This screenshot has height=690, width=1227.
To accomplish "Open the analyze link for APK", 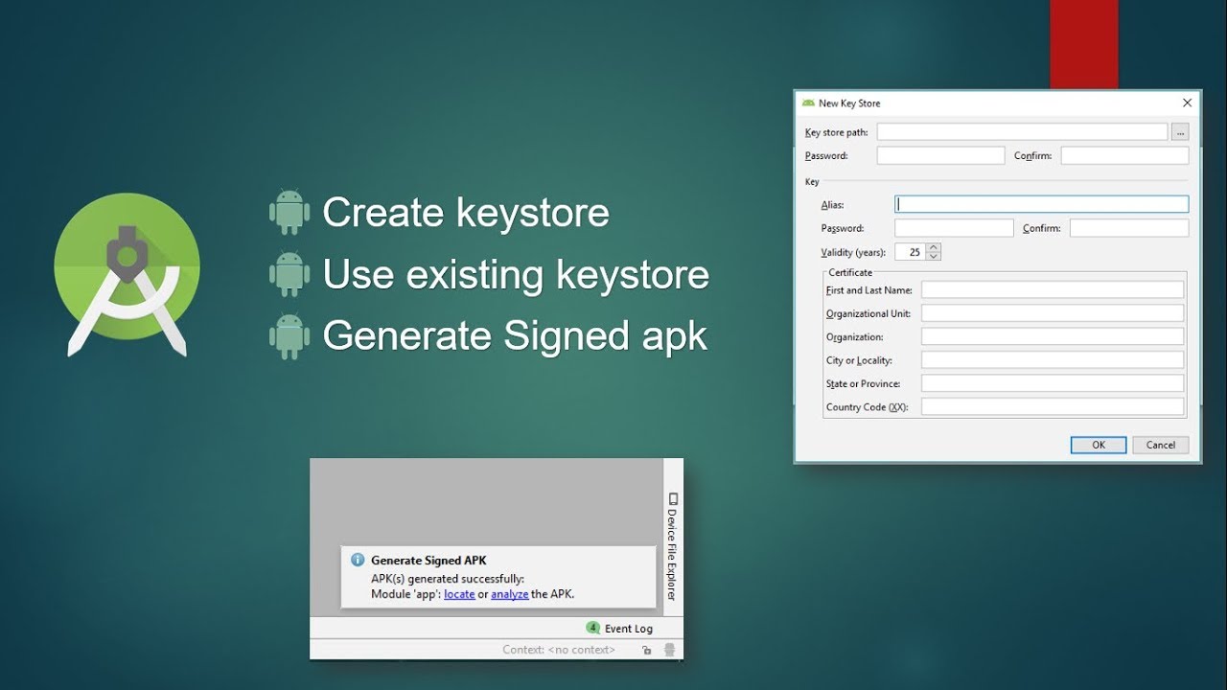I will (x=510, y=594).
